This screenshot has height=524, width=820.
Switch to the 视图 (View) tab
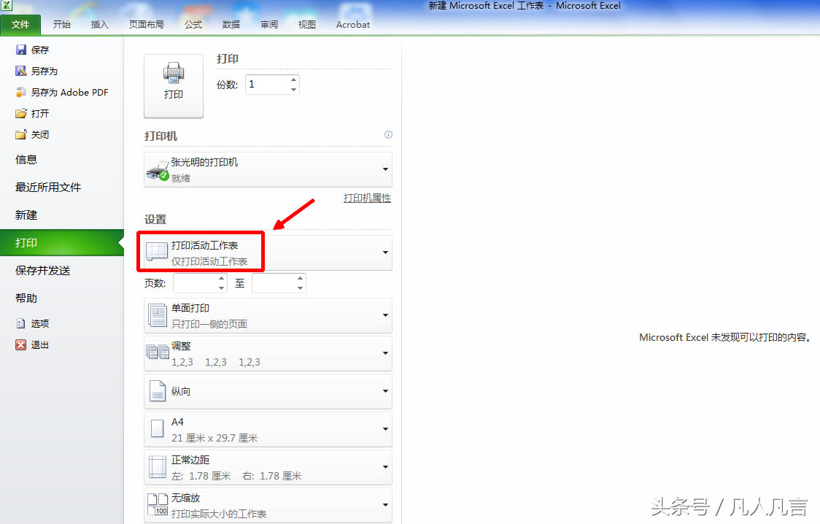307,25
